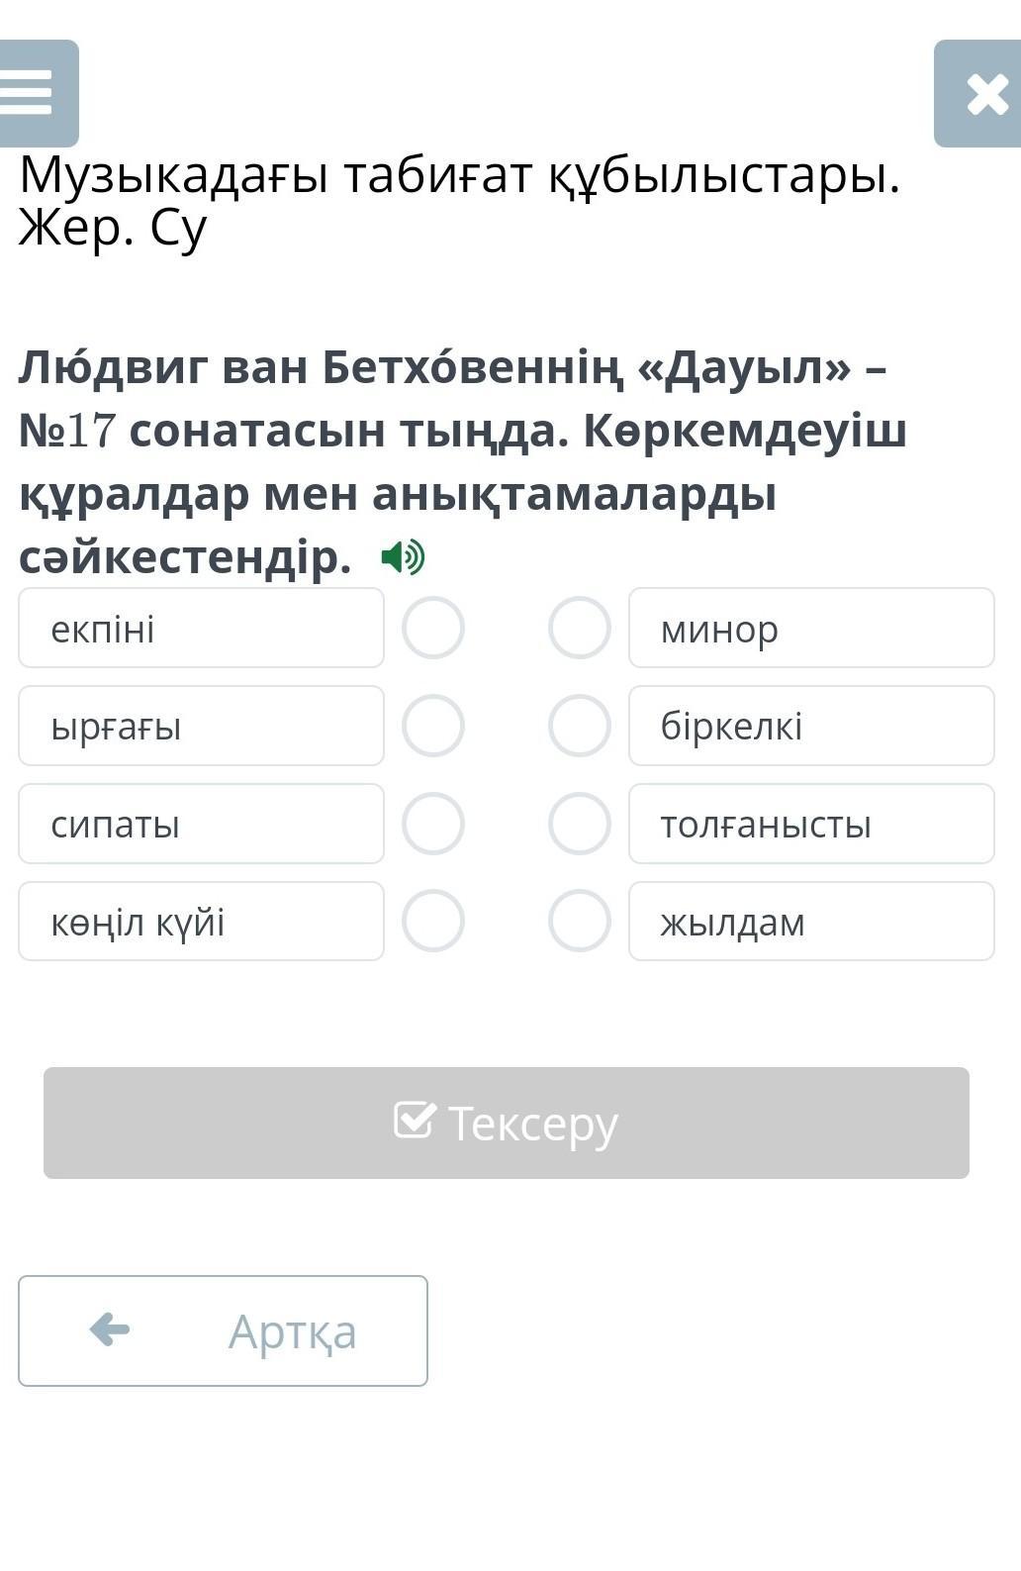Select radio circle beside жылдам

click(580, 921)
